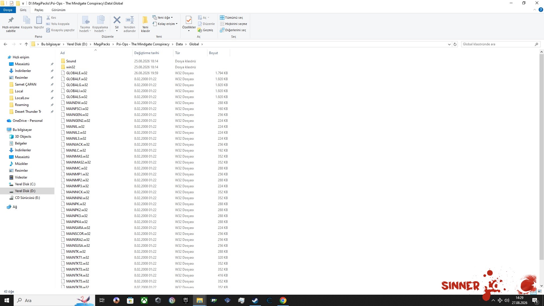This screenshot has height=306, width=544.
Task: Switch to details view in status bar
Action: point(534,291)
